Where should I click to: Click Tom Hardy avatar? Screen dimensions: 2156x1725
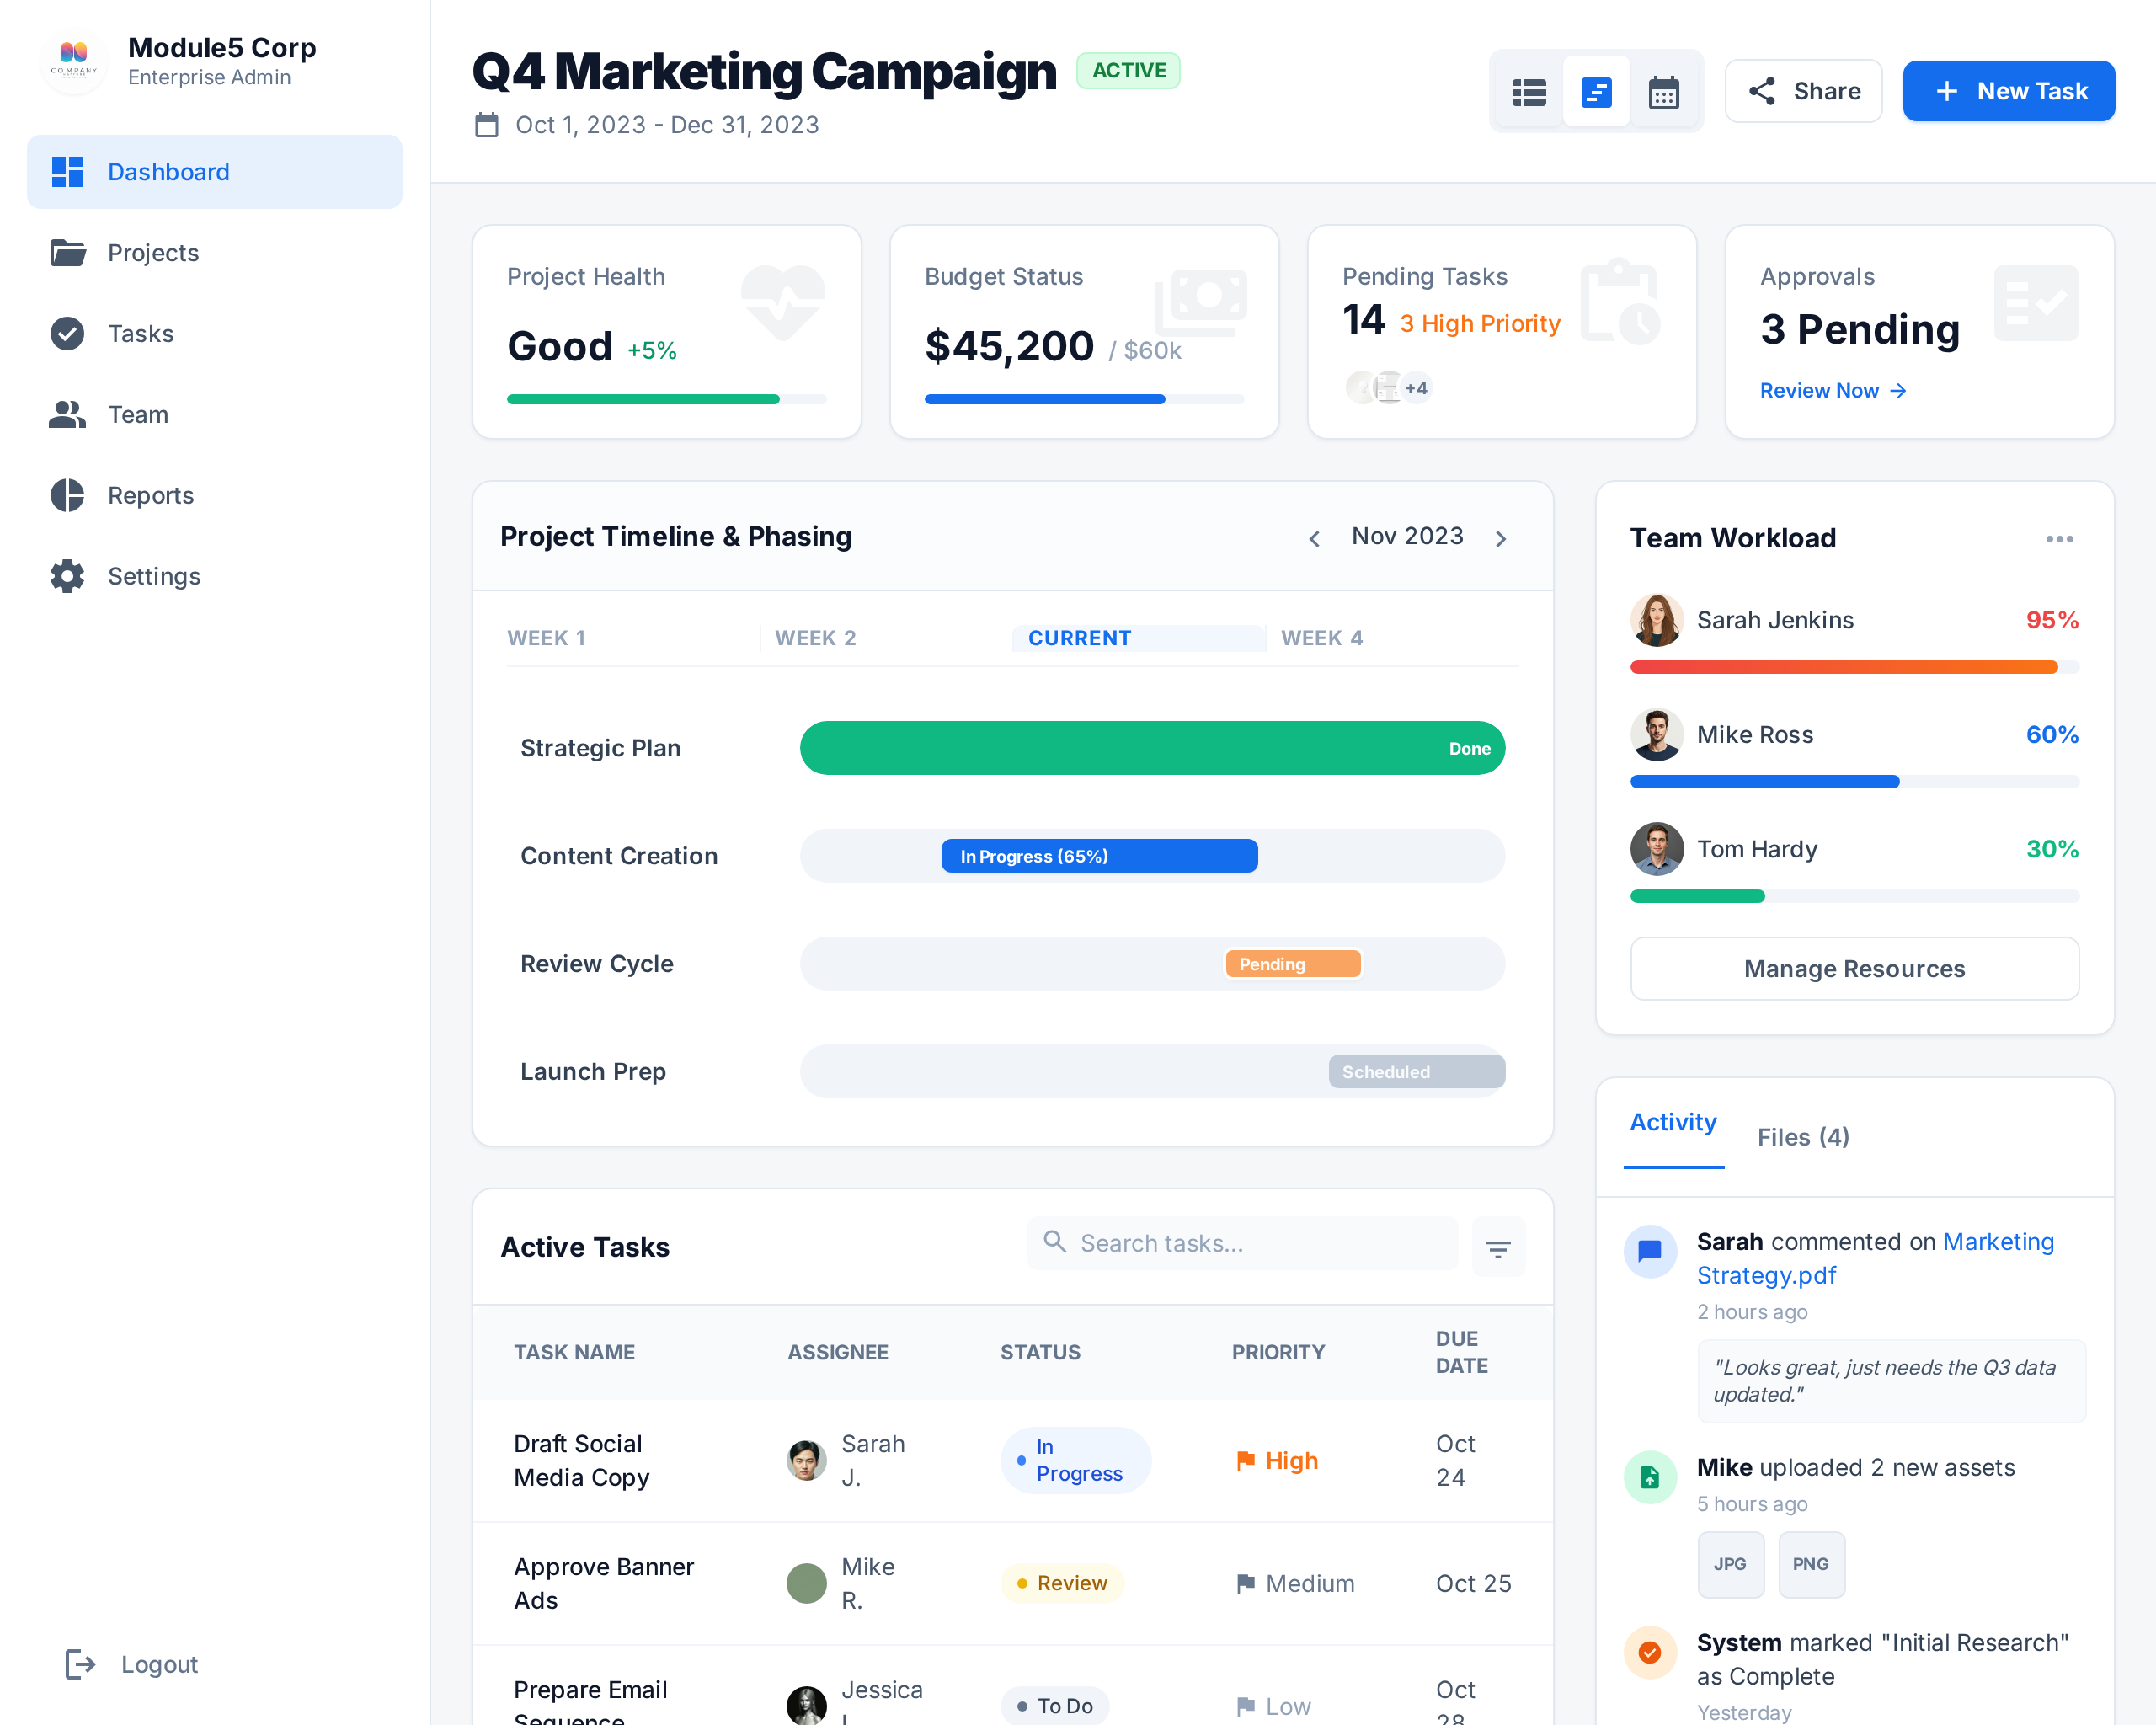[1656, 849]
